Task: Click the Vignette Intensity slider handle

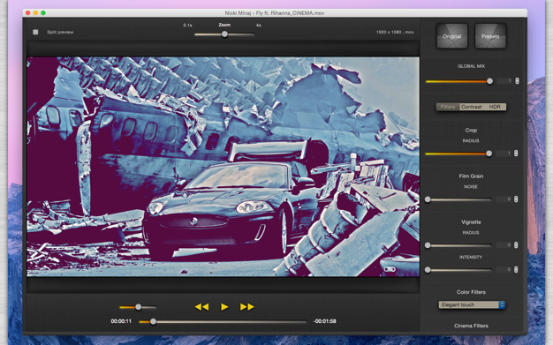Action: (x=428, y=270)
